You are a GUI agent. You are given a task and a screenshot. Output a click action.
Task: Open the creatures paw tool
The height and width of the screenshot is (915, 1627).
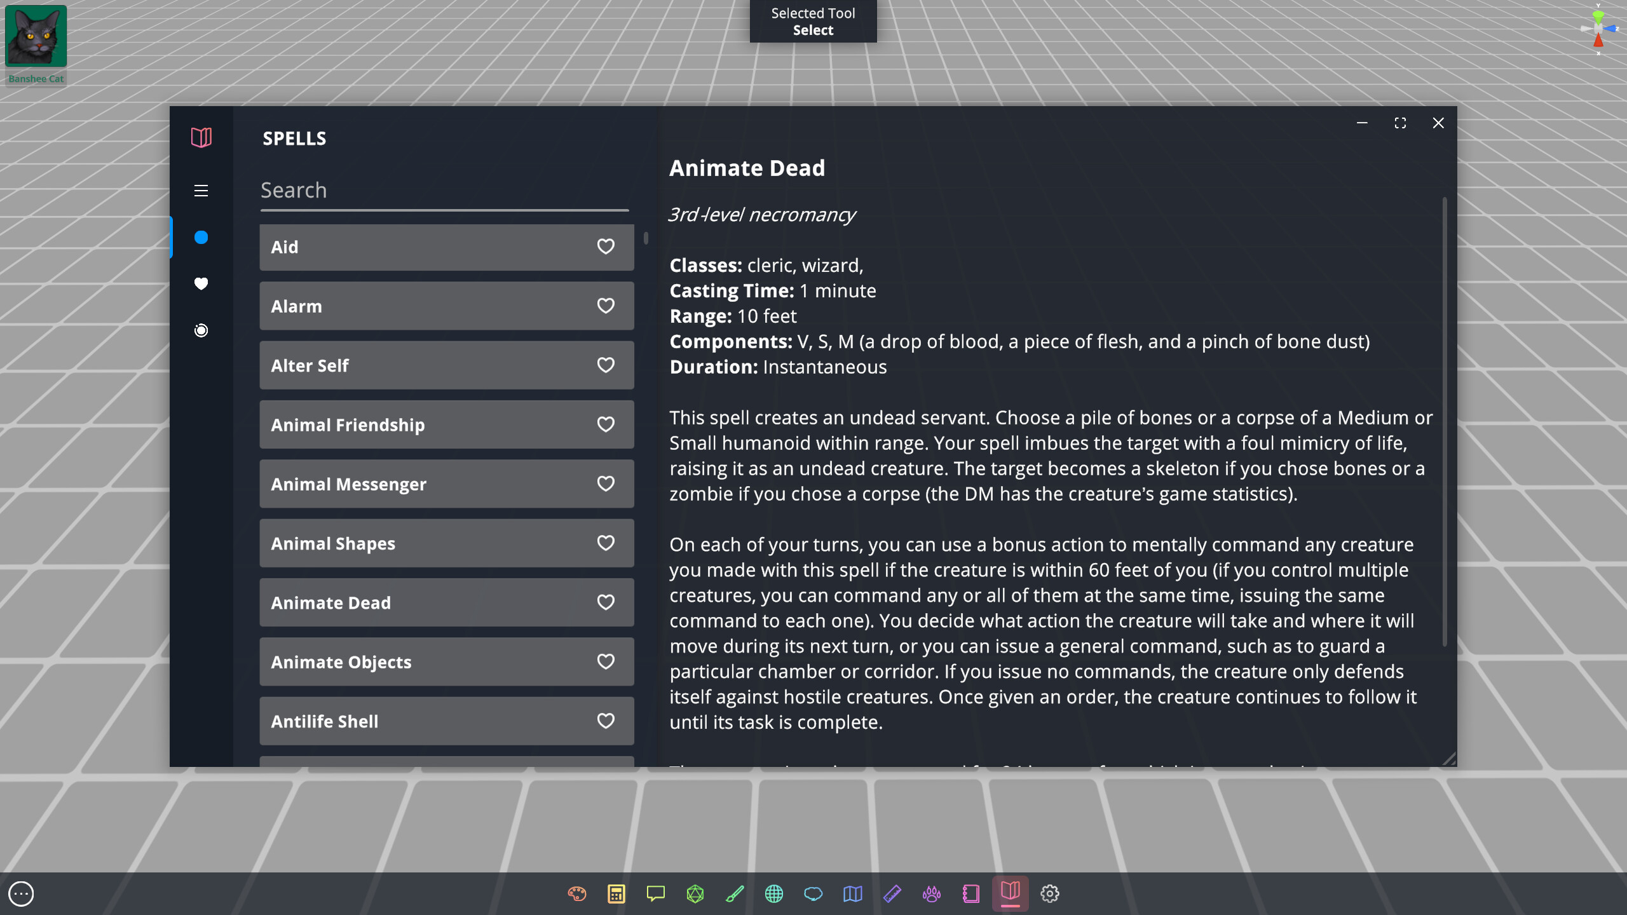click(x=932, y=893)
